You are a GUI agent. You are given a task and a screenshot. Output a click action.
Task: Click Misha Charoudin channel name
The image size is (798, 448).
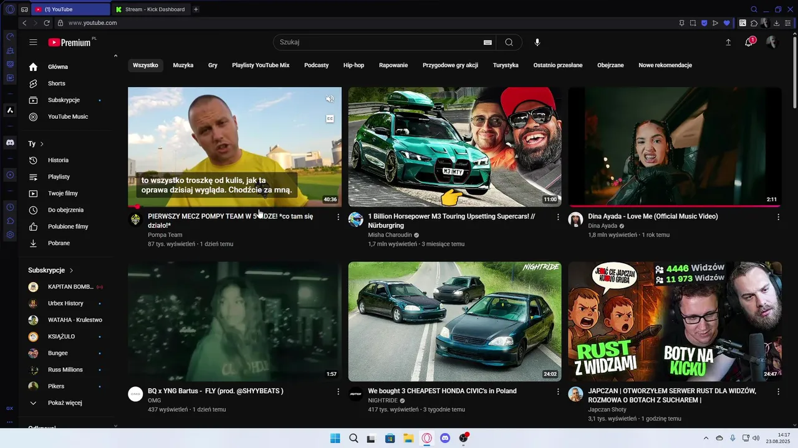click(x=390, y=235)
